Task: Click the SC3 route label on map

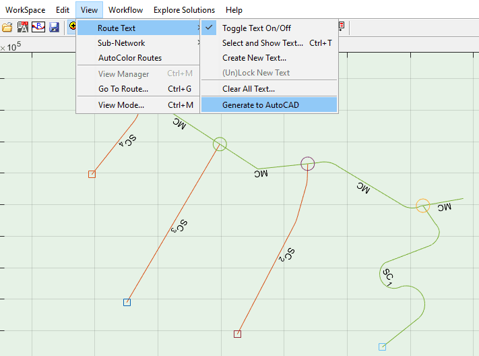Action: pos(179,227)
